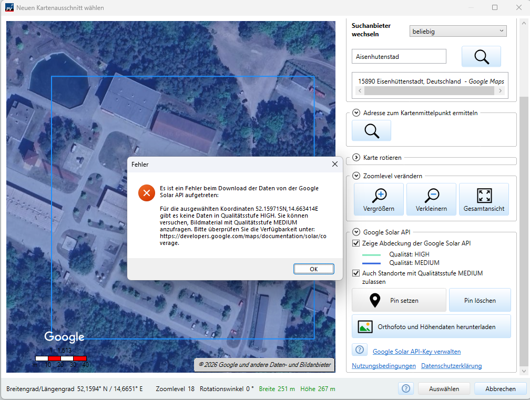
Task: Uncheck Auch Standorte mit Qualitätsstufe MEDIUM zulassen
Action: click(x=356, y=273)
